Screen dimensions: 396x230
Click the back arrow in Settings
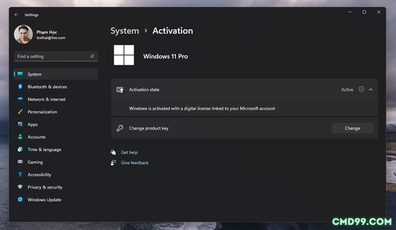pos(16,15)
